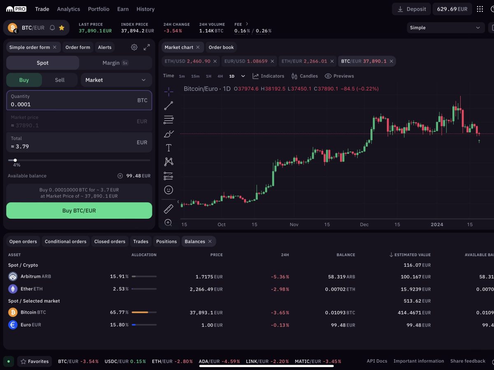Click the Total EUR input field
The image size is (494, 370).
tap(79, 142)
